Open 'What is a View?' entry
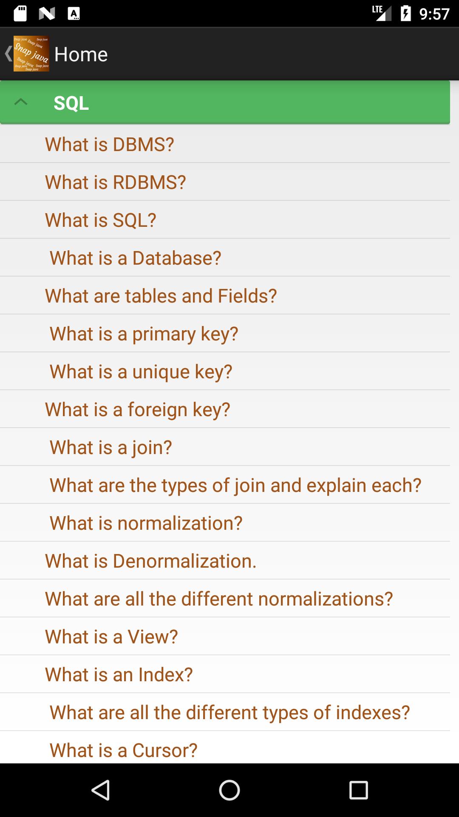This screenshot has width=459, height=817. point(225,636)
